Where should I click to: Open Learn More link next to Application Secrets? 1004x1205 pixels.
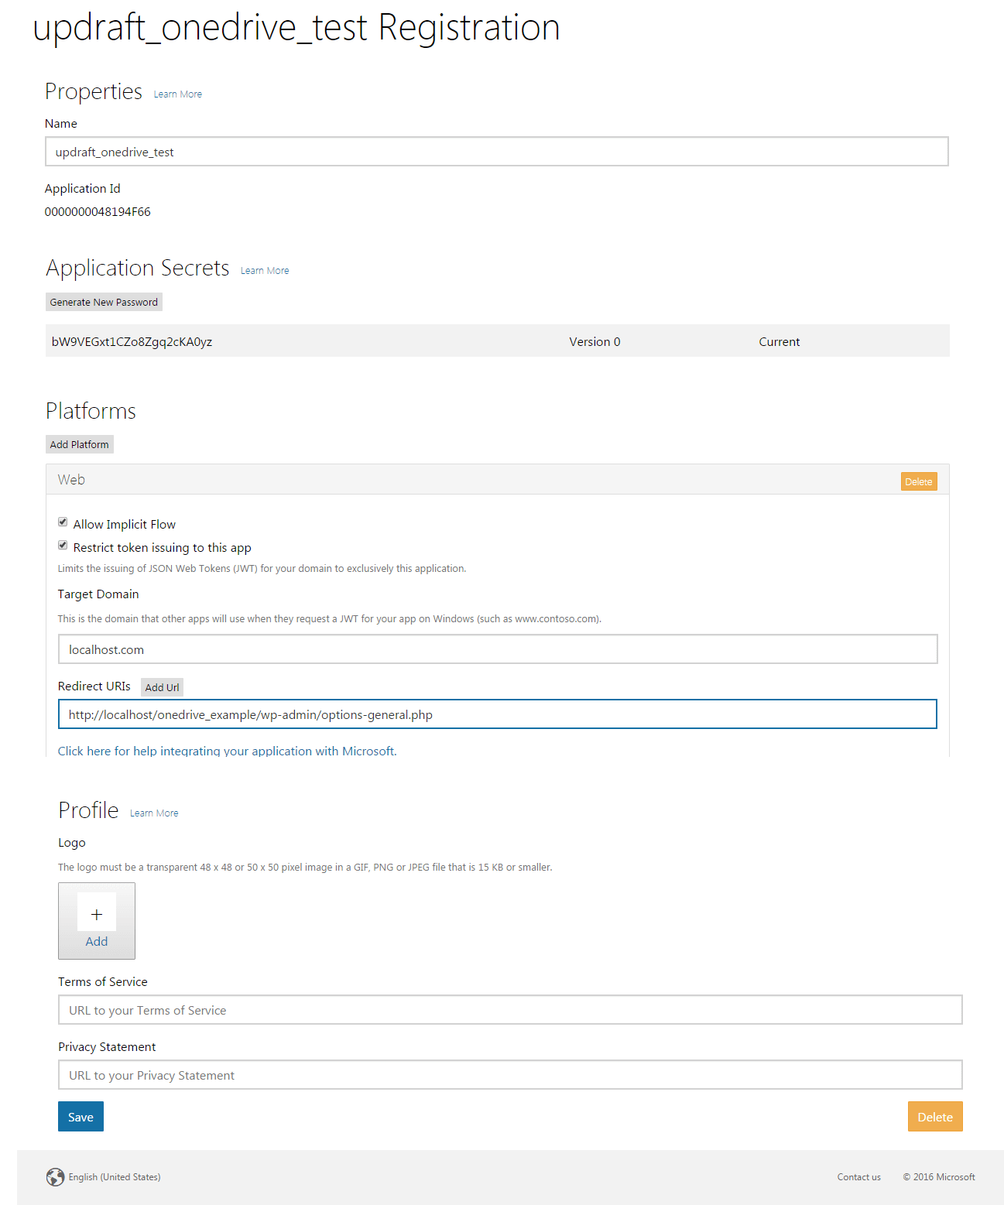265,271
